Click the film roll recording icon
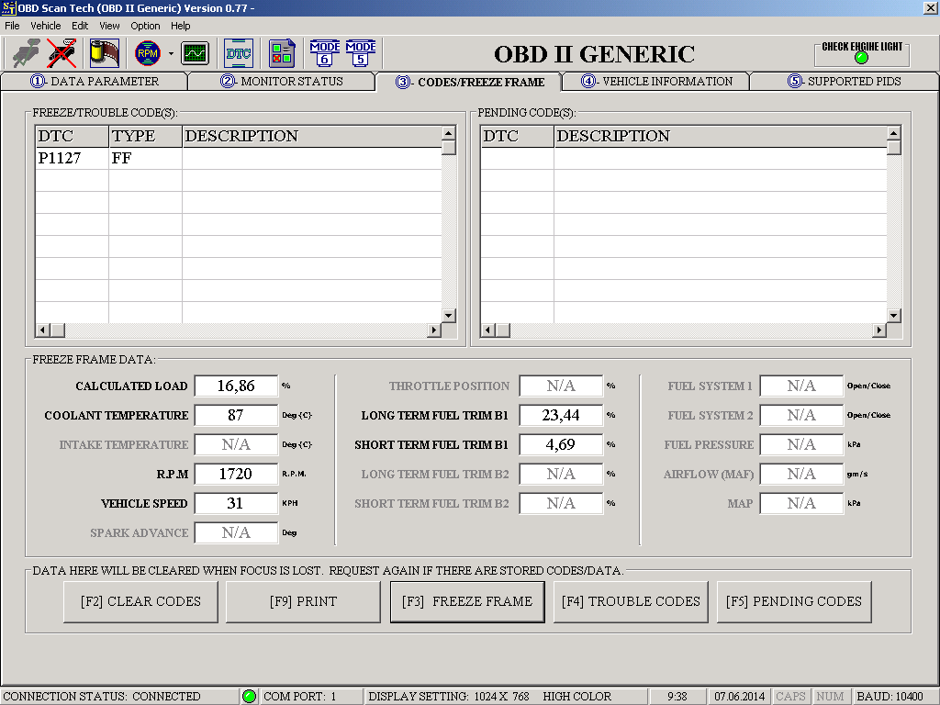This screenshot has height=705, width=940. (104, 53)
